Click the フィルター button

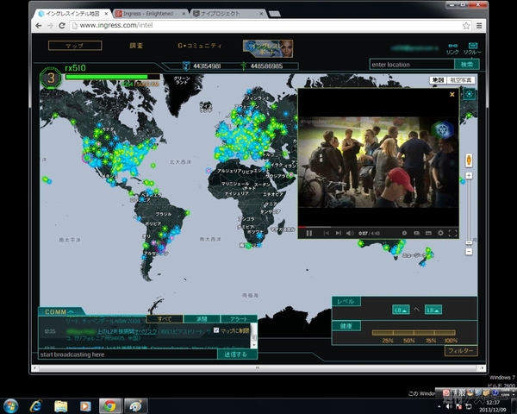coord(462,351)
